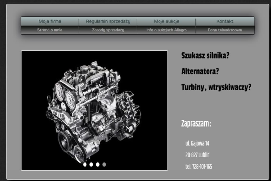
Task: Click the 'Strona o mnie' subtitle
Action: 50,30
